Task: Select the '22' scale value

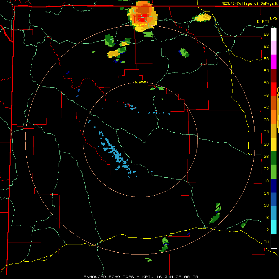Action: [x=266, y=169]
